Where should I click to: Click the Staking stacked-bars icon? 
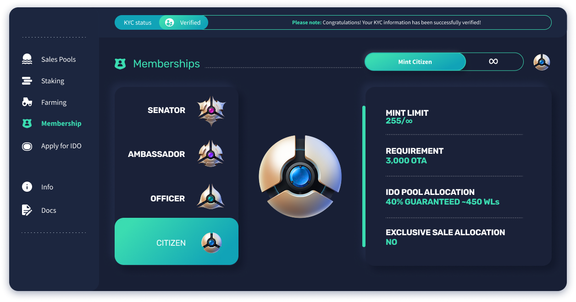click(27, 81)
